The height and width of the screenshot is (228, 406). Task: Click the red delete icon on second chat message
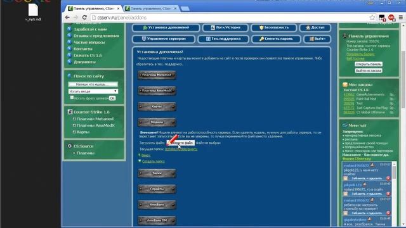(388, 194)
